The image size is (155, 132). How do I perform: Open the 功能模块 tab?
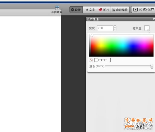pyautogui.click(x=120, y=10)
